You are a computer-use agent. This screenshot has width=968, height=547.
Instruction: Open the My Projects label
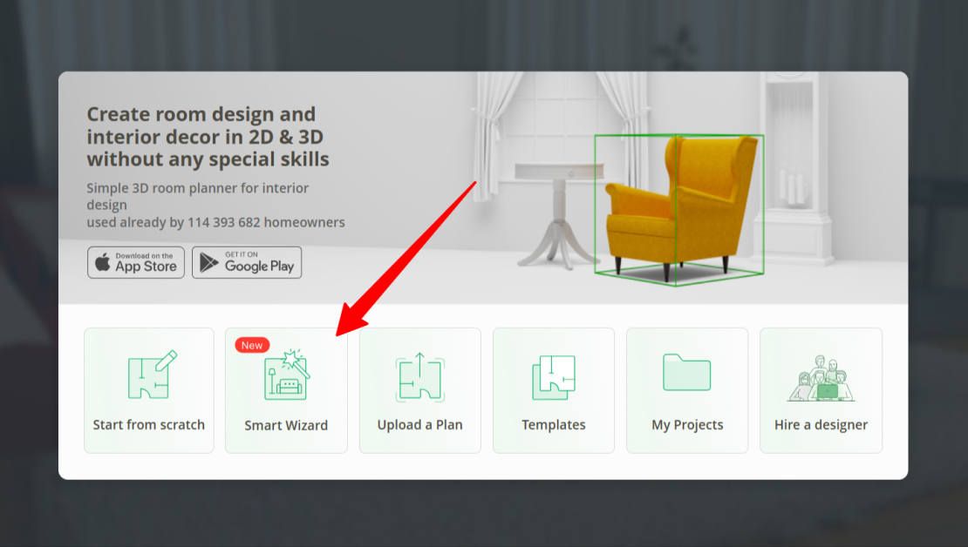click(687, 425)
